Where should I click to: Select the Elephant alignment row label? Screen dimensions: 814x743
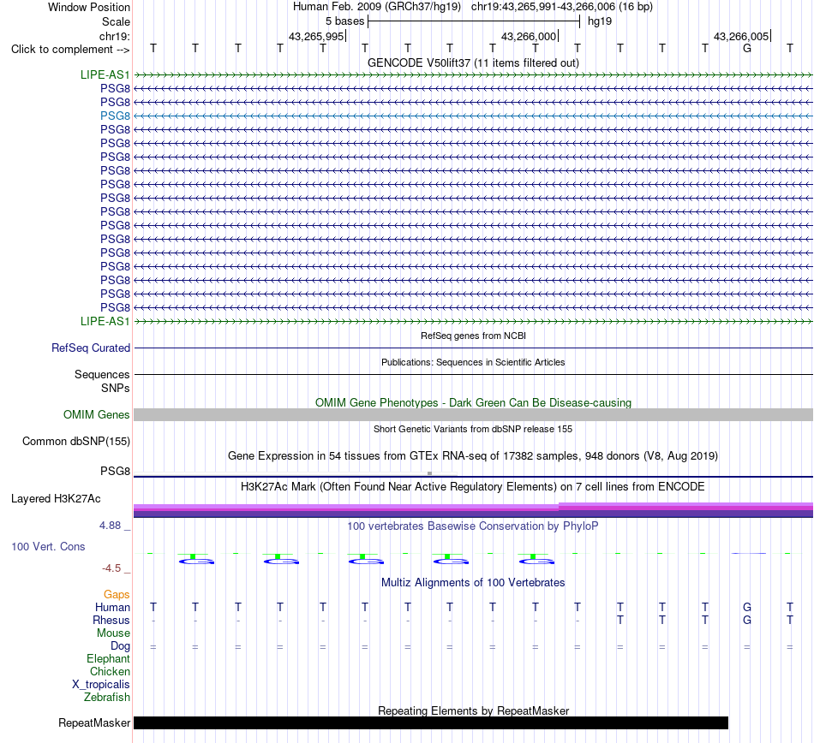point(108,658)
